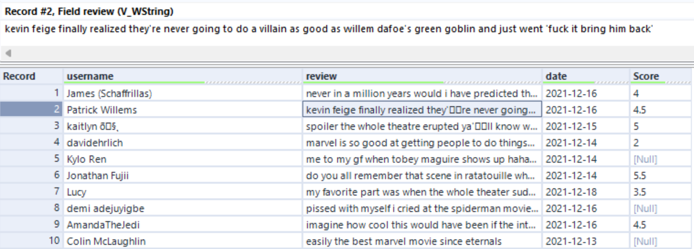Click the Score column header

(x=646, y=76)
